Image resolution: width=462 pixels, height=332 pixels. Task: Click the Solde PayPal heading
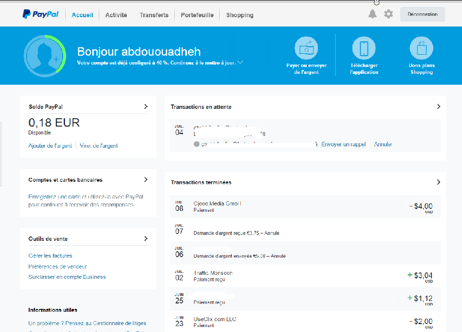pyautogui.click(x=45, y=107)
